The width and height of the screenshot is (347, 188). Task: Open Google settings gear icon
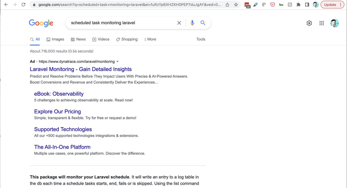click(309, 23)
